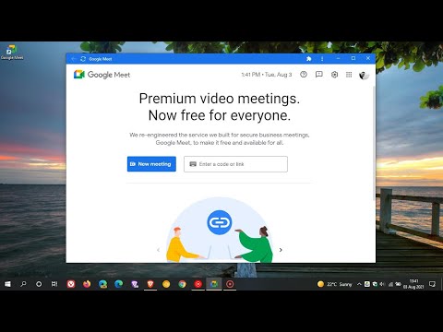The image size is (443, 332).
Task: Open the Google account avatar
Action: coord(364,75)
